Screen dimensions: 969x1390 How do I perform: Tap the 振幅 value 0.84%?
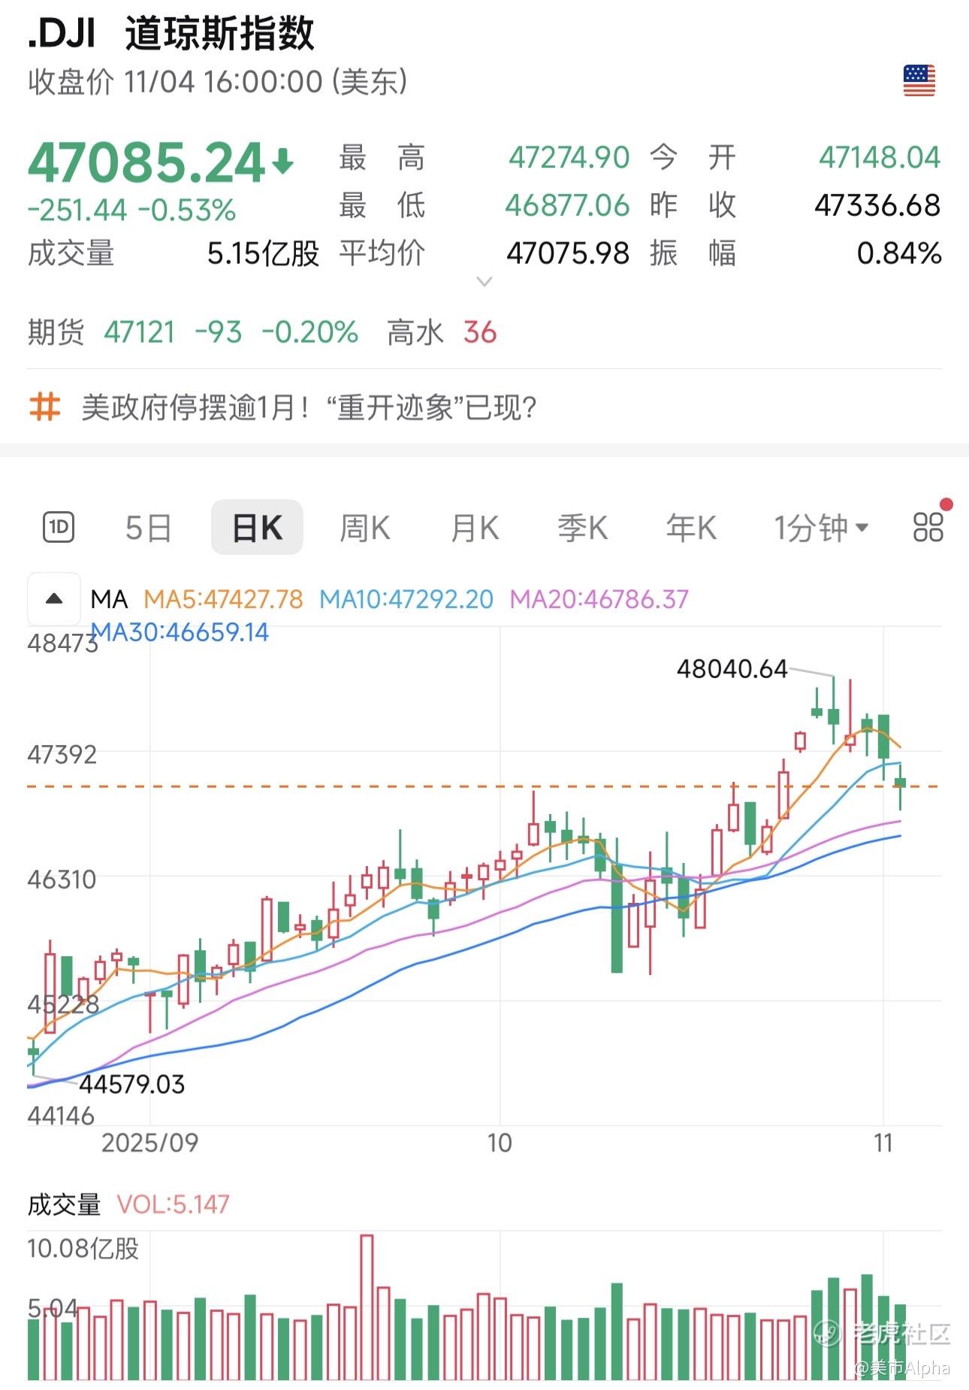(899, 253)
